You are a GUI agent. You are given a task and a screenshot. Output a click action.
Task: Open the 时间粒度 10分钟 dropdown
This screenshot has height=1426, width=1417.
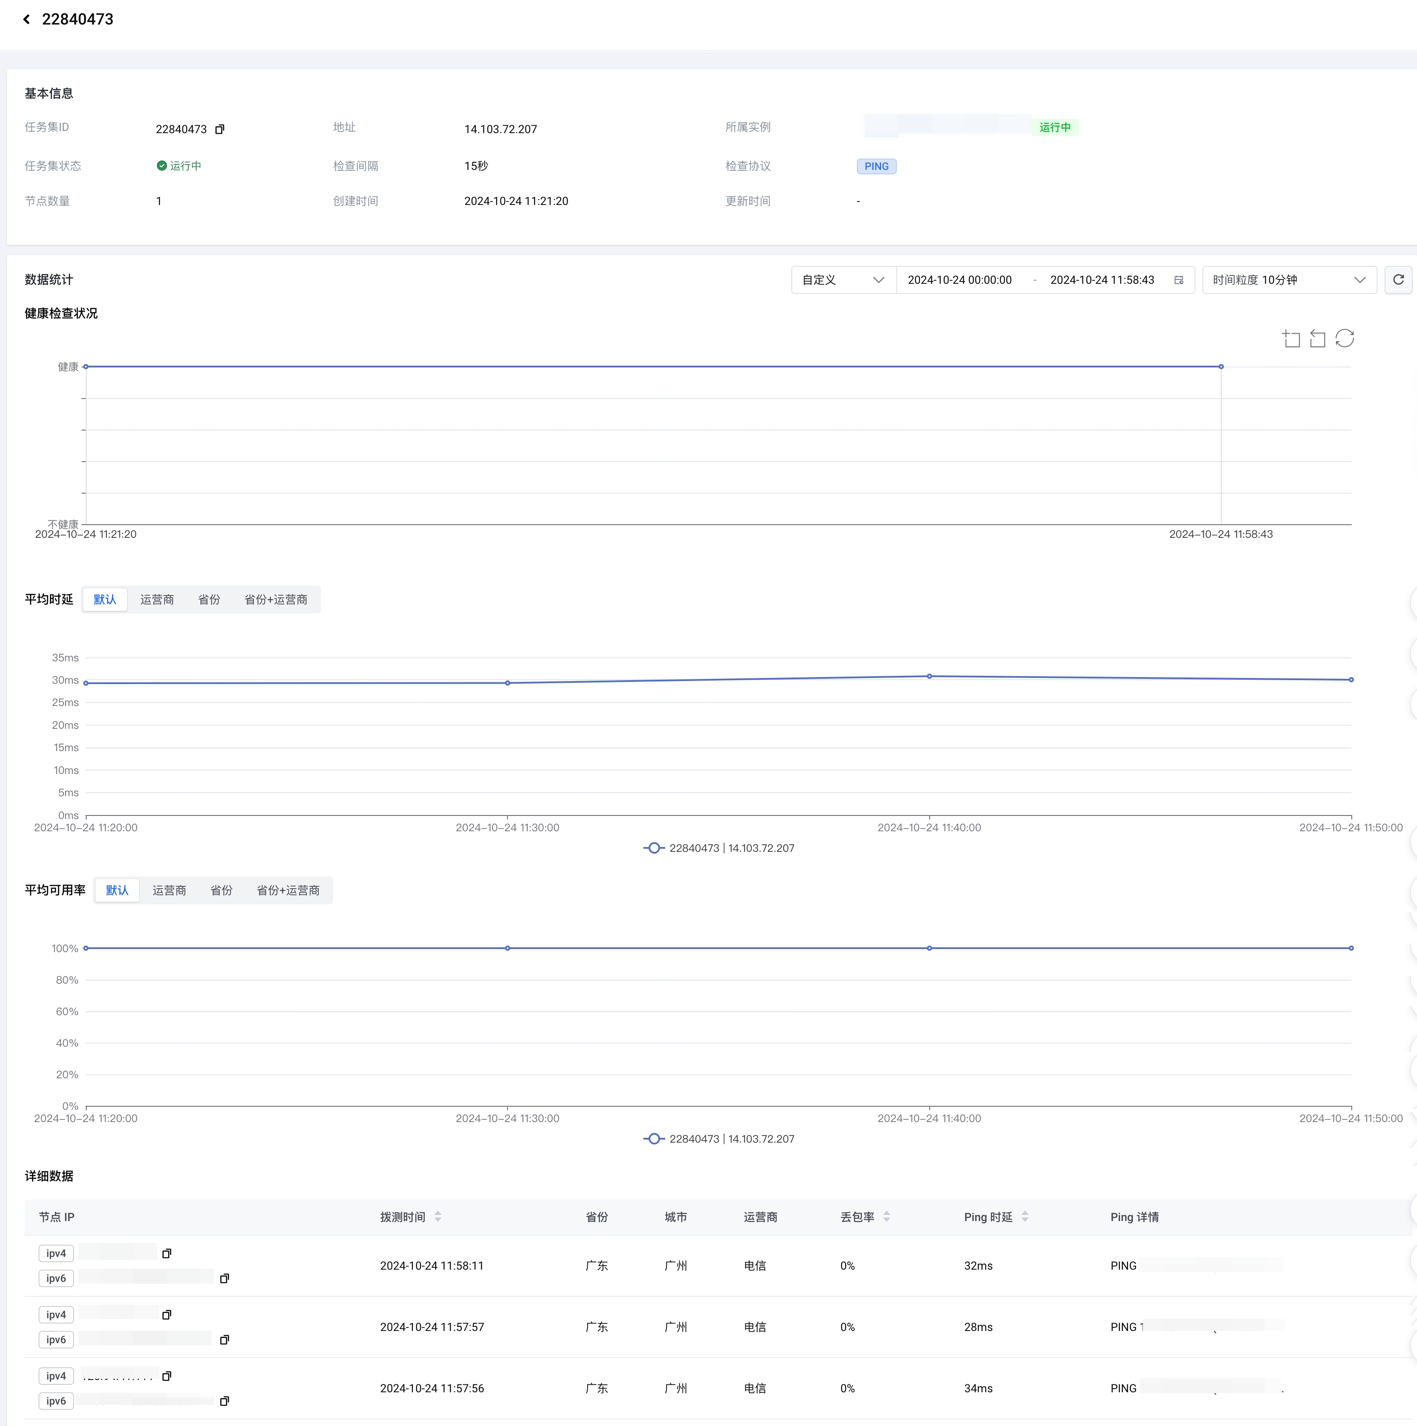(1289, 280)
